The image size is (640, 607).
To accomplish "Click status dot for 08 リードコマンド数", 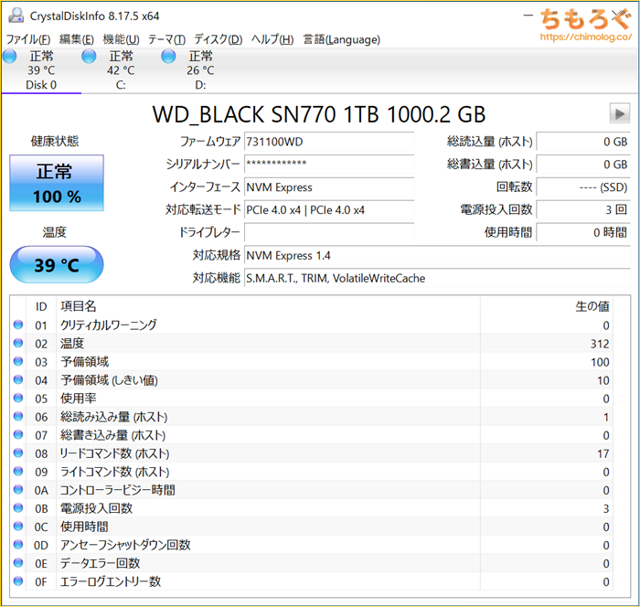I will tap(18, 453).
